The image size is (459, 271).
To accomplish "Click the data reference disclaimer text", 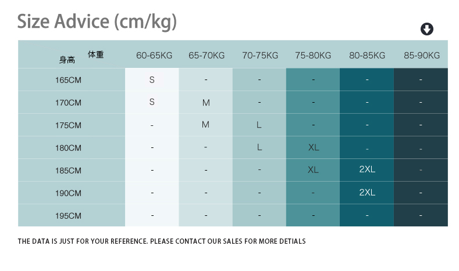I will coord(162,241).
